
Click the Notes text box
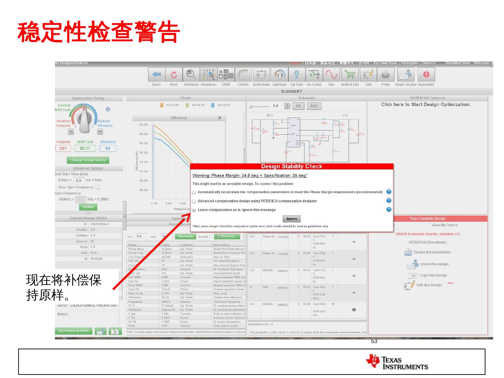point(94,318)
